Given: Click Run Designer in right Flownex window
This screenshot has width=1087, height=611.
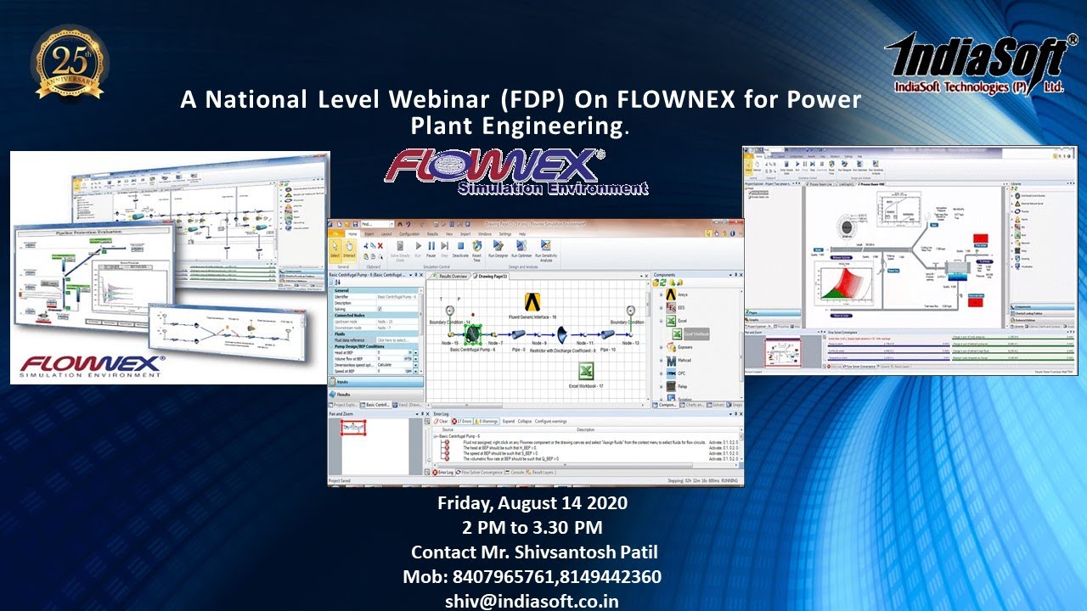Looking at the screenshot, I should point(844,166).
